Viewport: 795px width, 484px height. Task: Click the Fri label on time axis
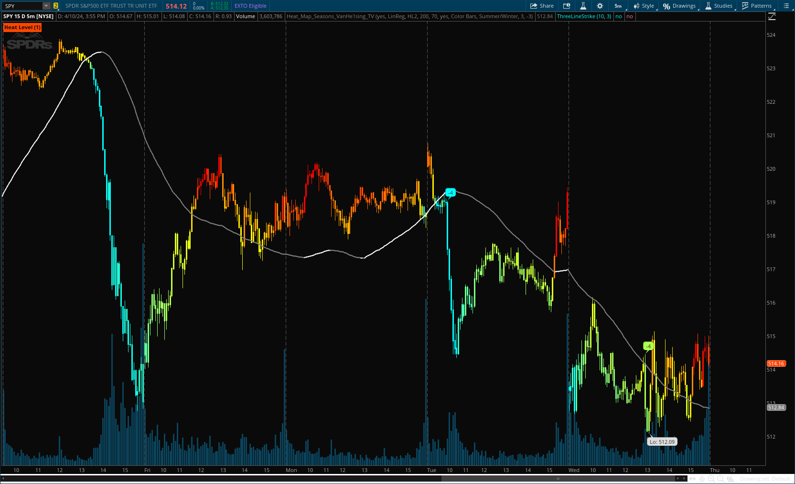147,470
